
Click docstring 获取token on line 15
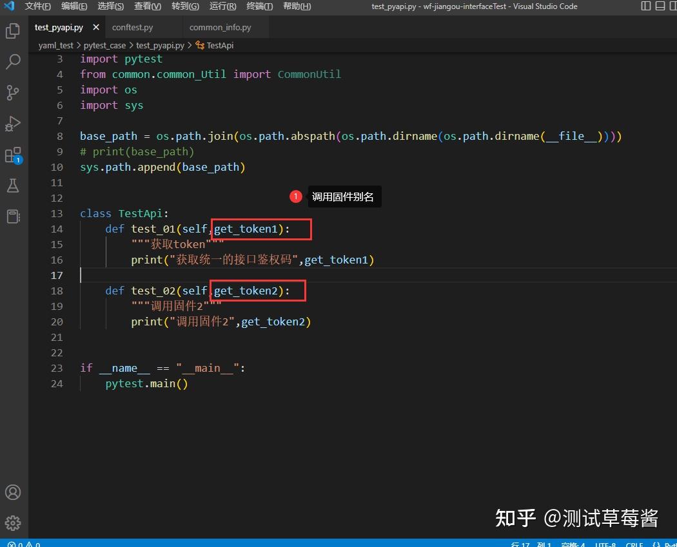(x=177, y=245)
